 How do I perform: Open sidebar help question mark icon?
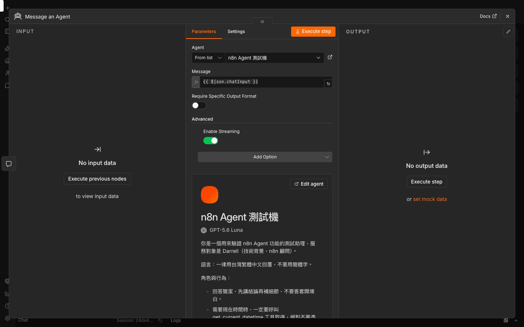click(7, 306)
